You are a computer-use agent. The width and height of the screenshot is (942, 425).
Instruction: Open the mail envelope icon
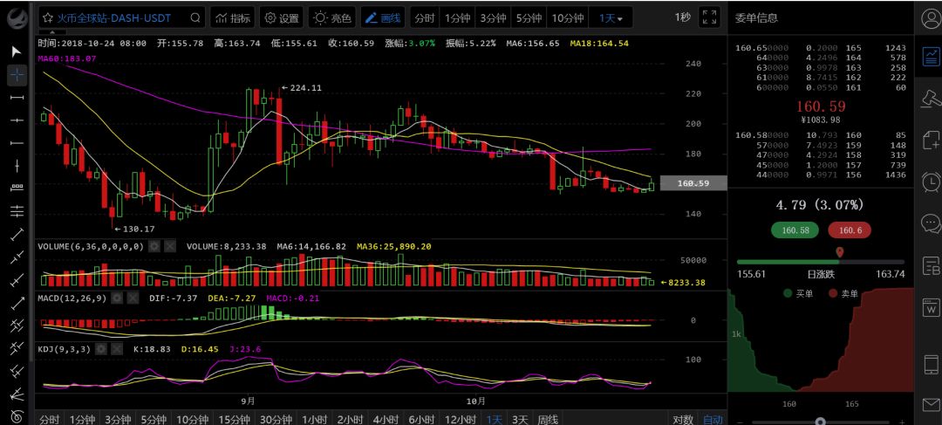[x=932, y=403]
